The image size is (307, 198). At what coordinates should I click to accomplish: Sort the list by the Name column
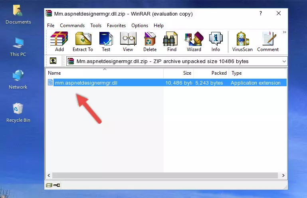point(105,73)
